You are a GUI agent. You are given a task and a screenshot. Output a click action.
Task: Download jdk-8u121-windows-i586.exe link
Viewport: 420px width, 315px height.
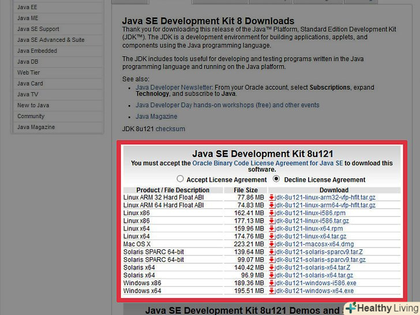[x=316, y=283]
